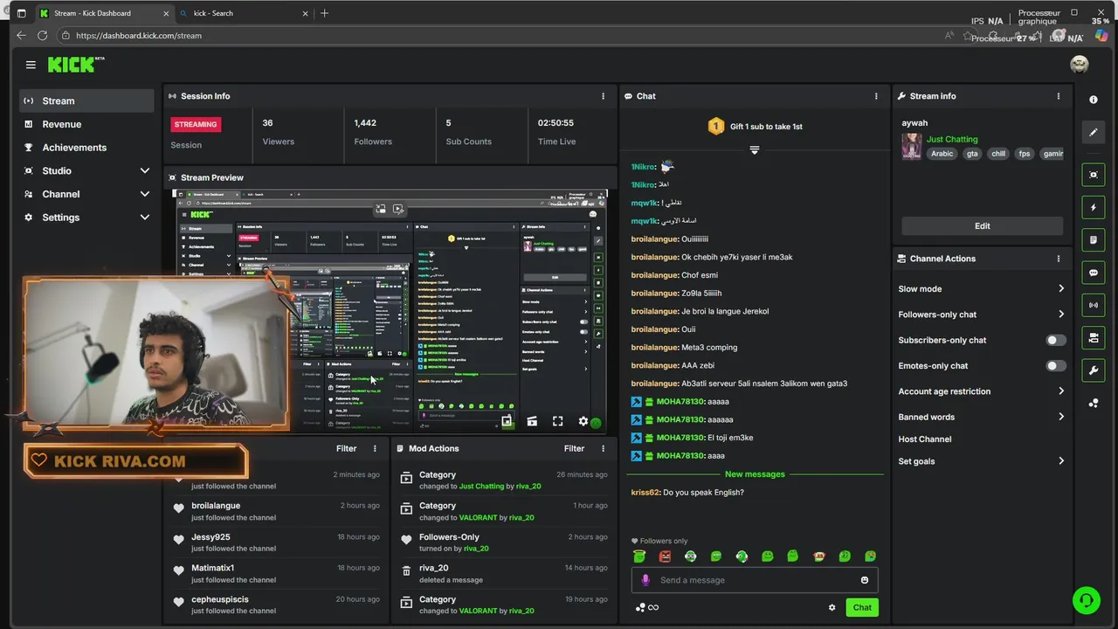Open the chat settings gear
Screen dimensions: 1118x629
click(832, 607)
